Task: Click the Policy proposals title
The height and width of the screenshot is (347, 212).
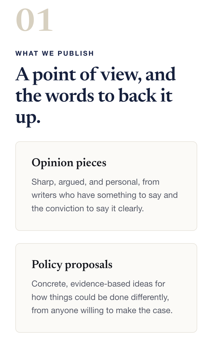Action: point(72,264)
